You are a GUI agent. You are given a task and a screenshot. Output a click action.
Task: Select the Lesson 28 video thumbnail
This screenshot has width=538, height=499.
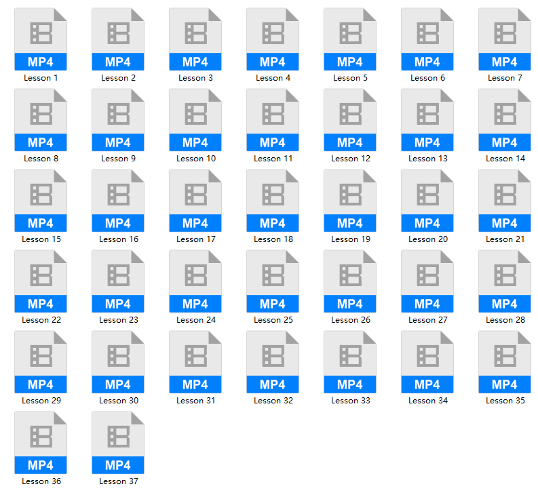[x=505, y=281]
